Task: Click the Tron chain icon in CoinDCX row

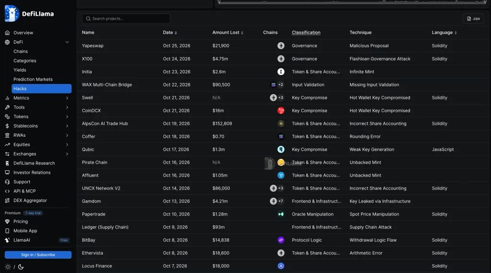Action: pos(281,111)
